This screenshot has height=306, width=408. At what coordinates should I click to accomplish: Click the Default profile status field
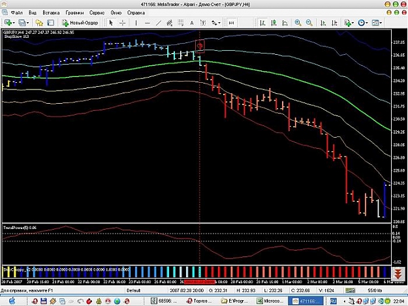[133, 290]
